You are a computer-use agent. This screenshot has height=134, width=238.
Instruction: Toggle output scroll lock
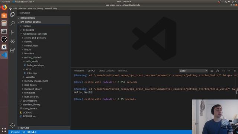(x=218, y=71)
